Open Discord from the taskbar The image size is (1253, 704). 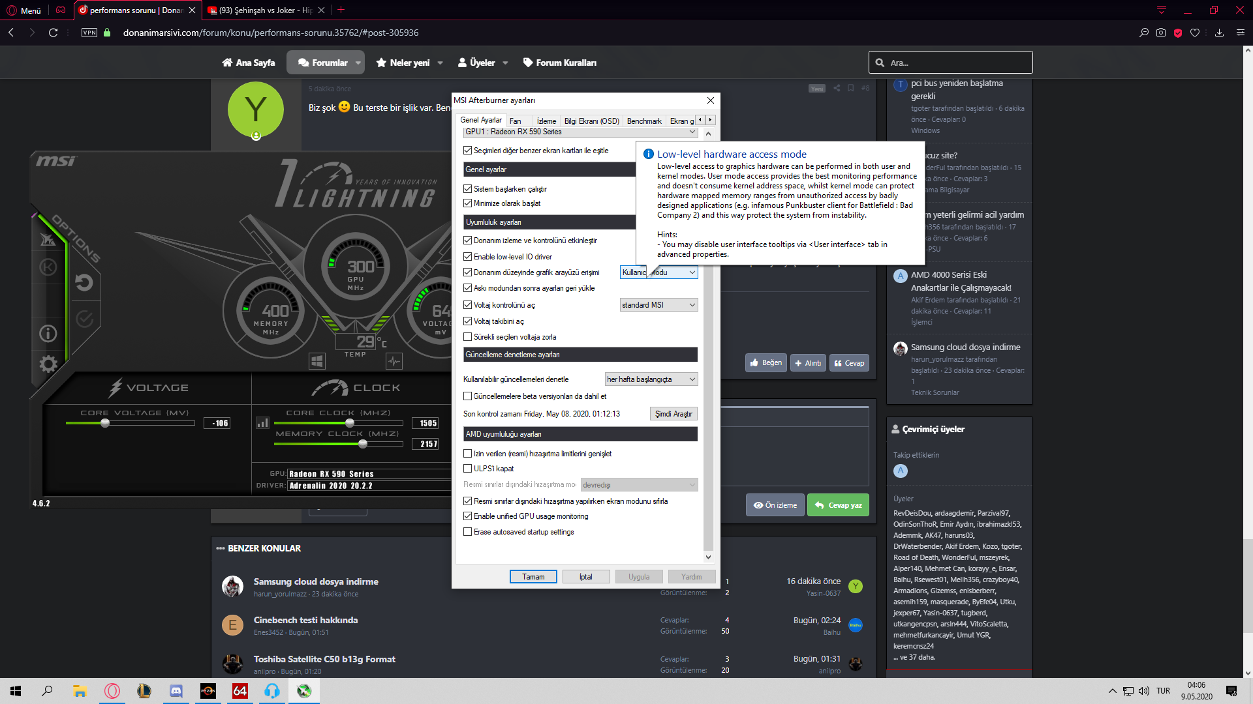[x=176, y=691]
